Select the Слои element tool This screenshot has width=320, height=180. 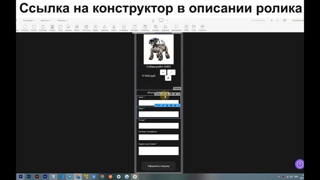pos(193,28)
